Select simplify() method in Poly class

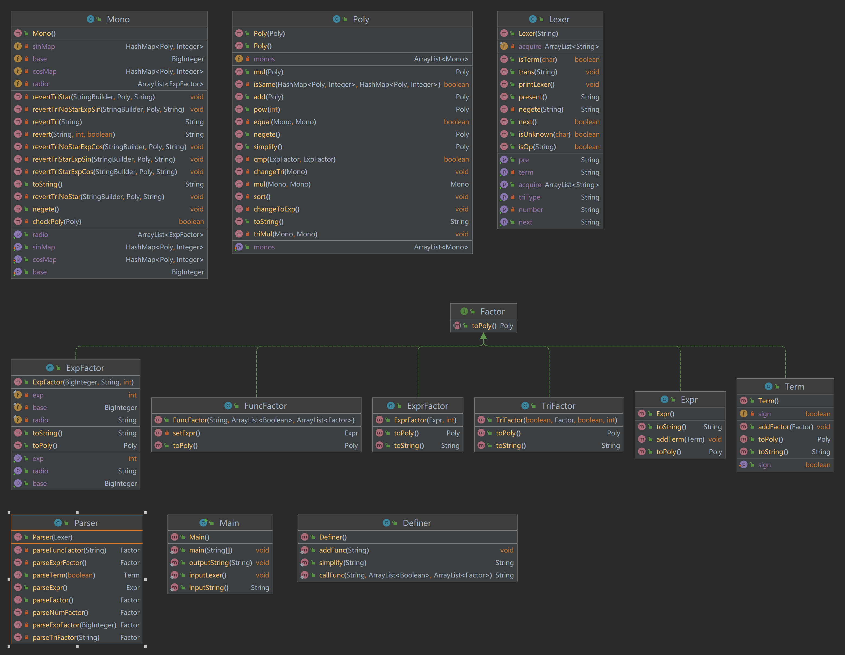268,147
